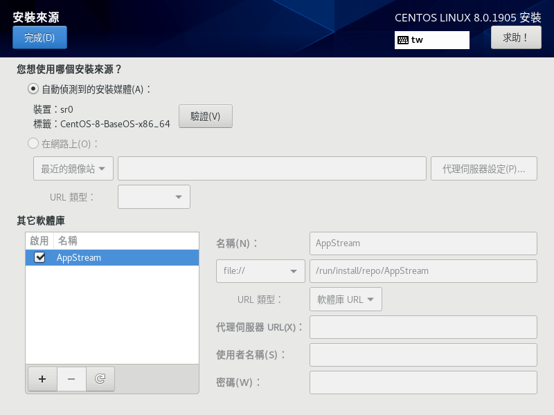Click the add repository plus icon
This screenshot has width=554, height=415.
click(42, 379)
